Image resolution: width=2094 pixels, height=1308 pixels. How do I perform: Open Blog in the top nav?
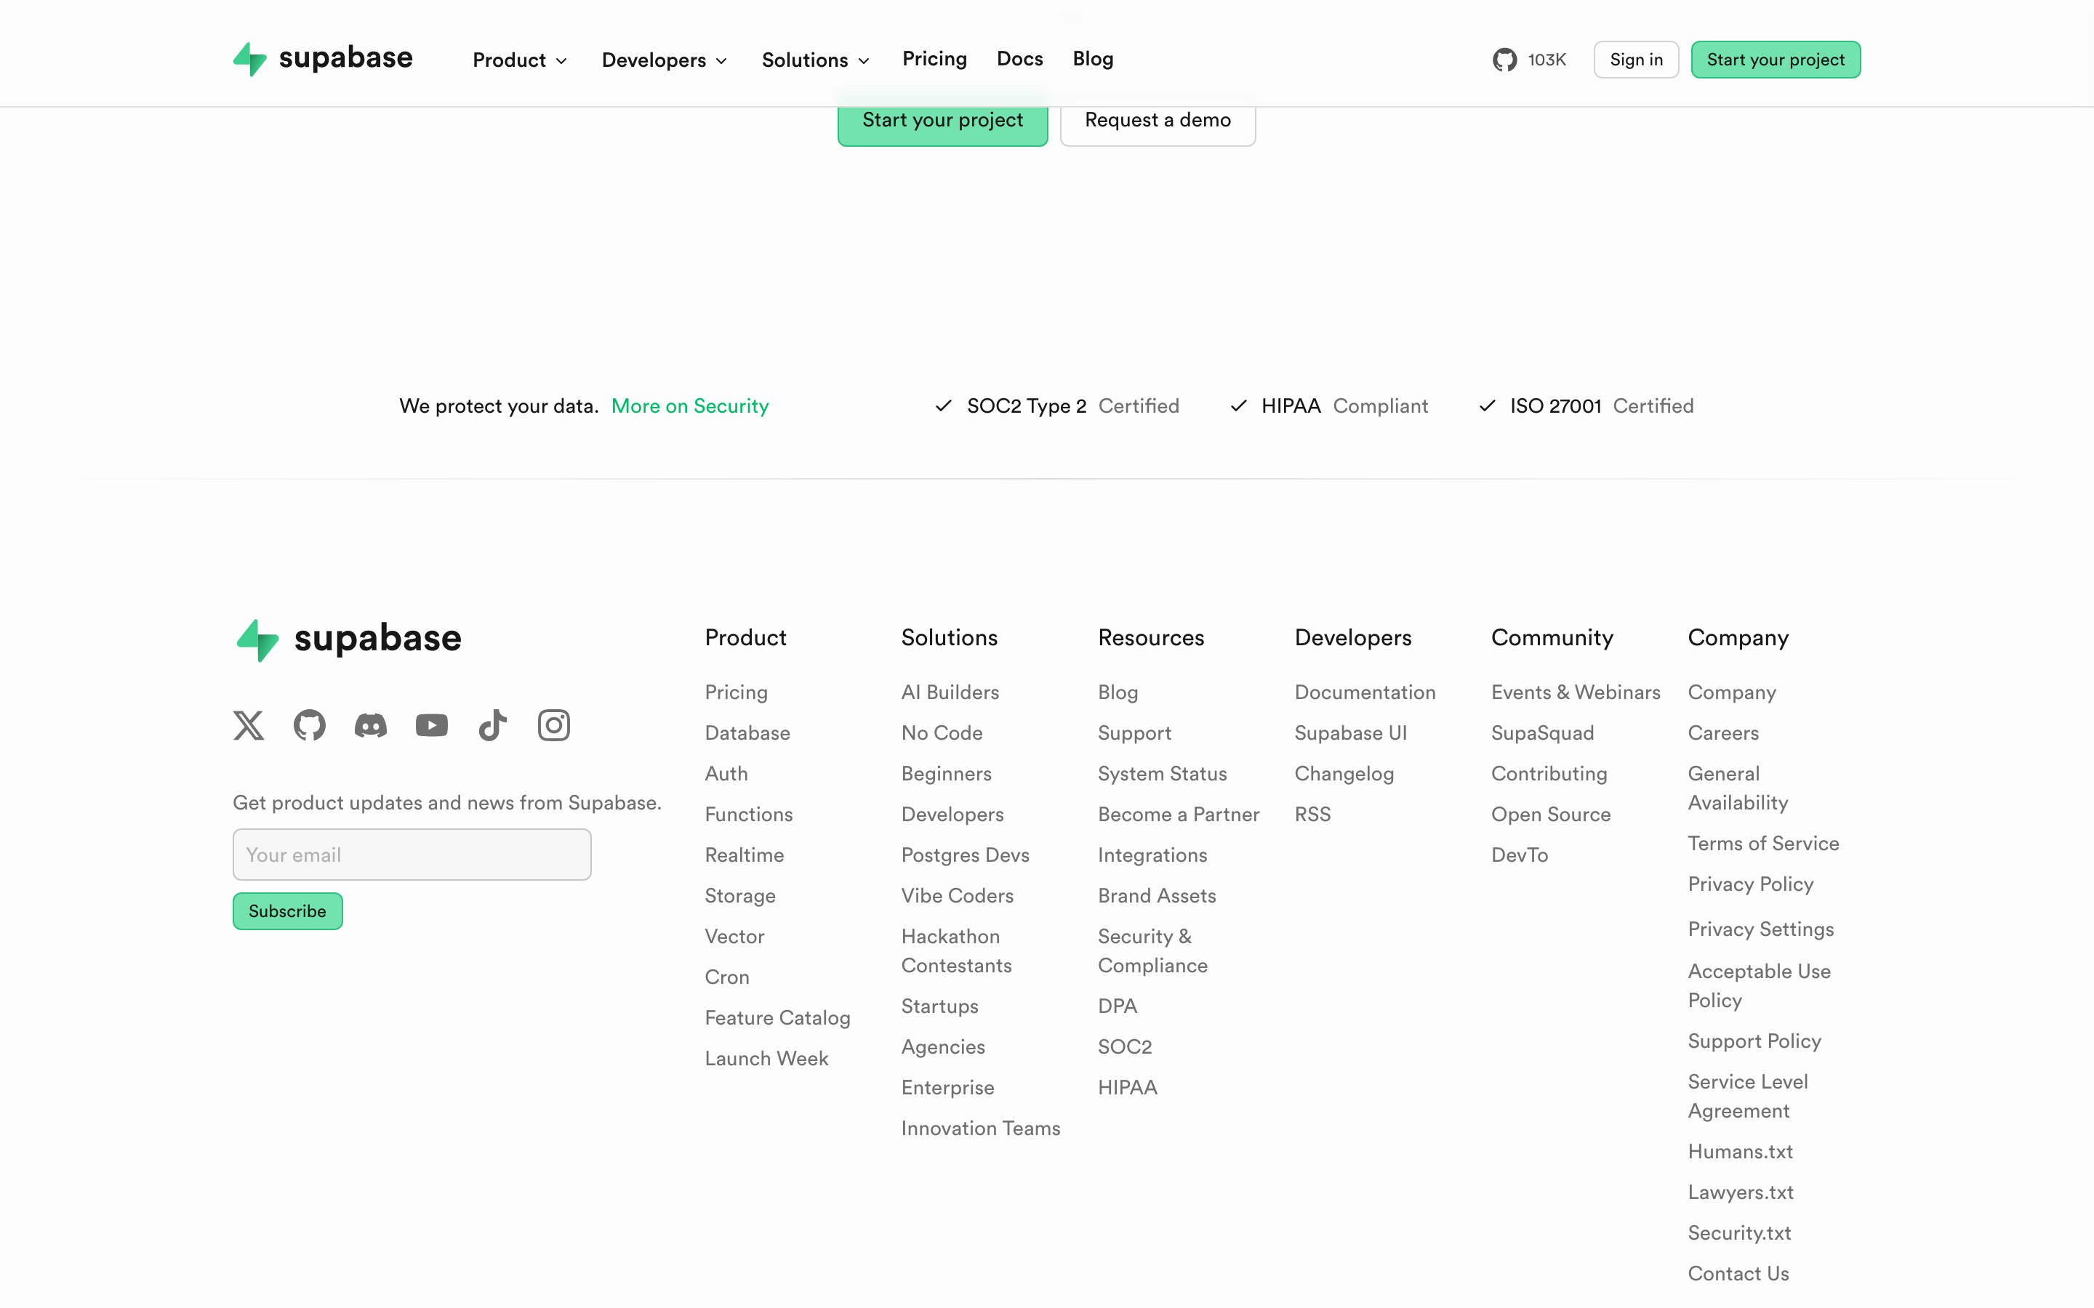click(x=1093, y=59)
